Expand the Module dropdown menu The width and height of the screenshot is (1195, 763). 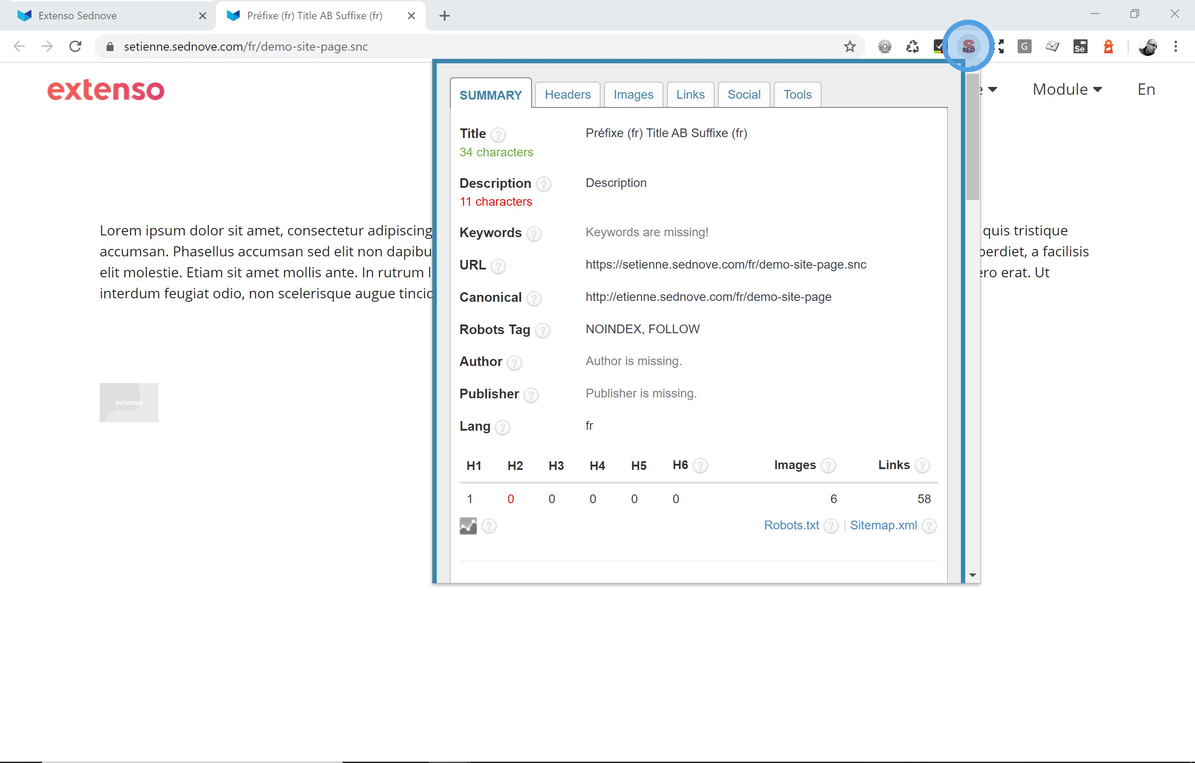click(1067, 89)
